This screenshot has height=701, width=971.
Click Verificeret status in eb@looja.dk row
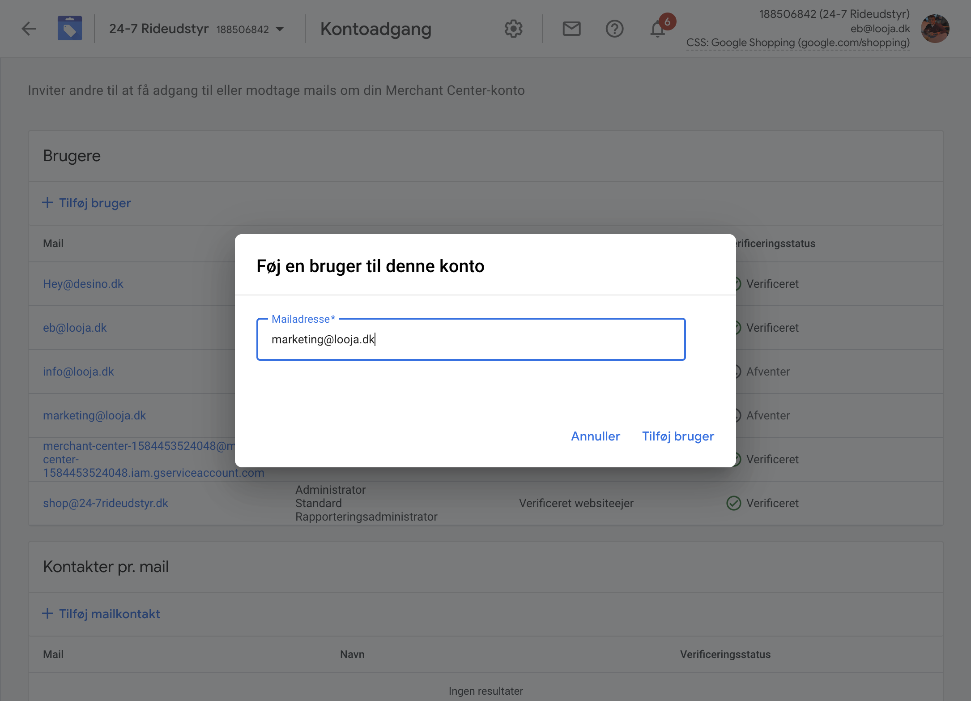point(772,328)
